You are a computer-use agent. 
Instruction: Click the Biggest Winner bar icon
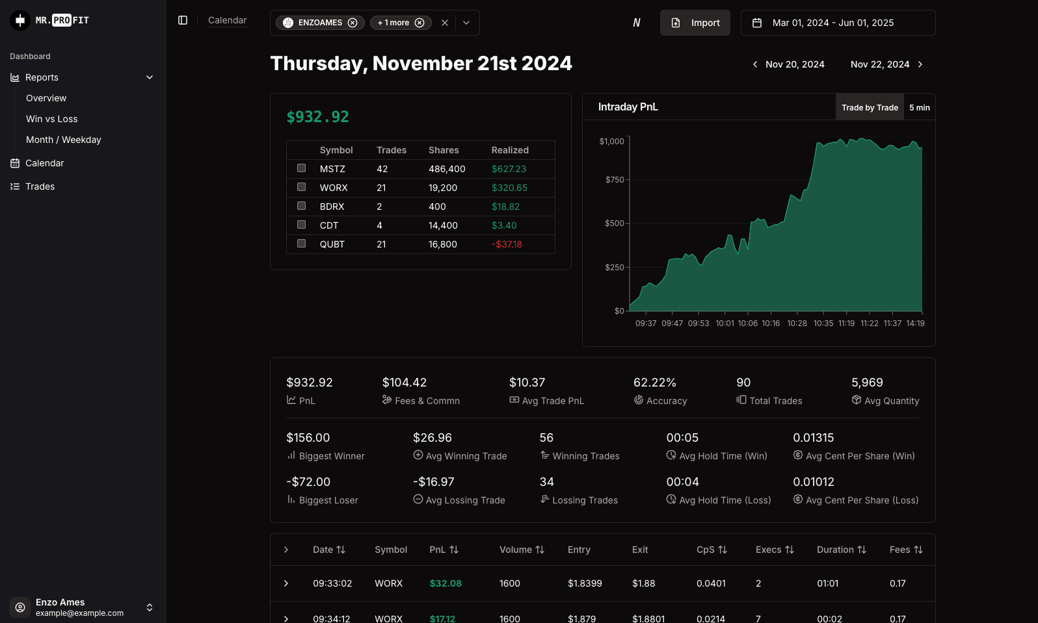291,455
